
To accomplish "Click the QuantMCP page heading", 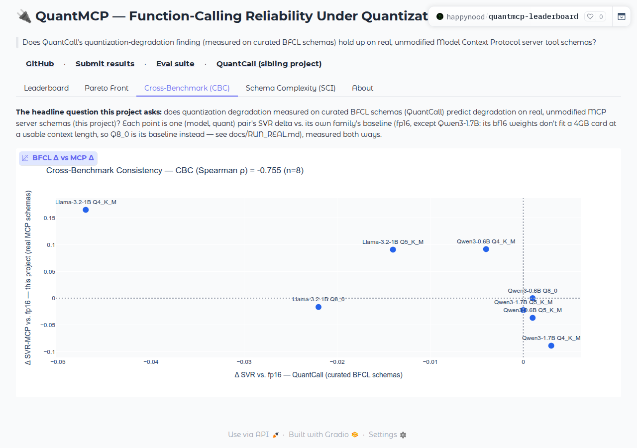I will pos(222,16).
